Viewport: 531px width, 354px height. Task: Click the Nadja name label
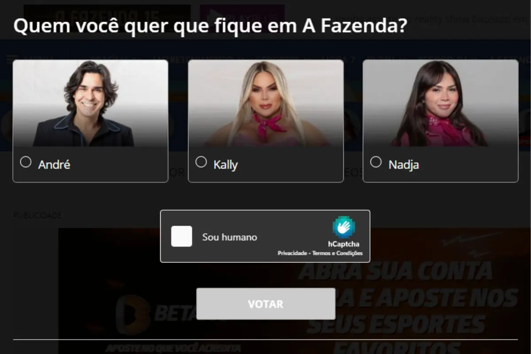404,165
